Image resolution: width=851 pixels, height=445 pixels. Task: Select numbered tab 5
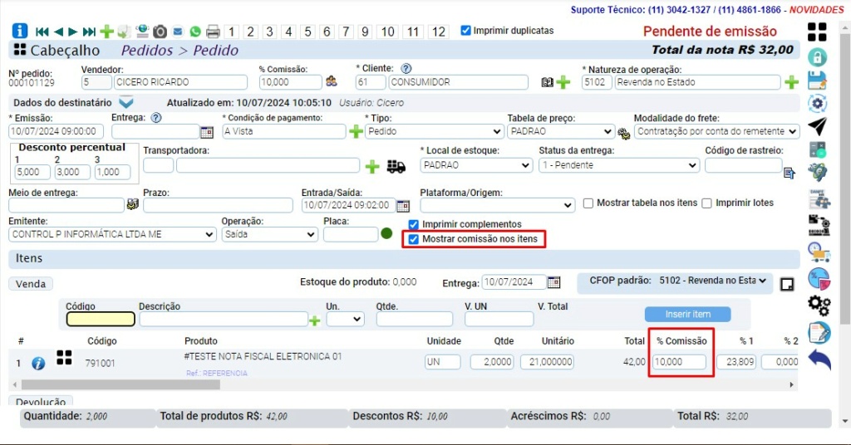pos(307,32)
